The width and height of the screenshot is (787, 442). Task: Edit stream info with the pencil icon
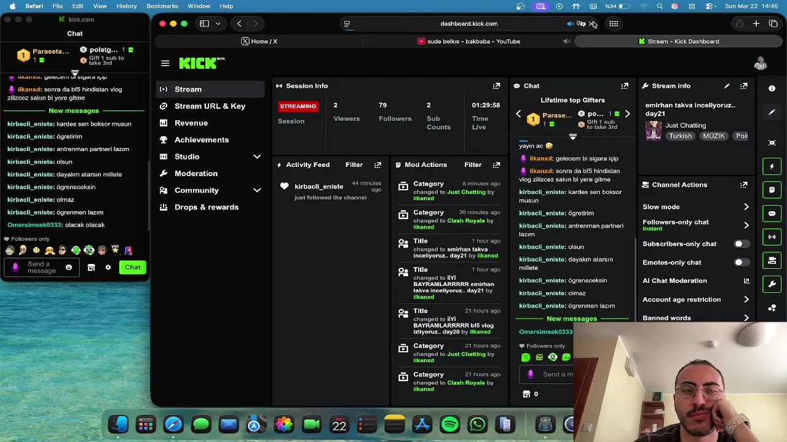(x=727, y=86)
